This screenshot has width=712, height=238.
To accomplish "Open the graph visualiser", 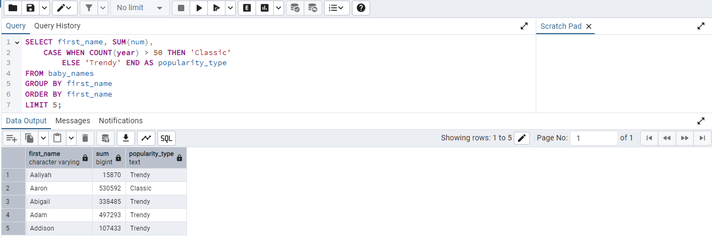I will tap(146, 138).
